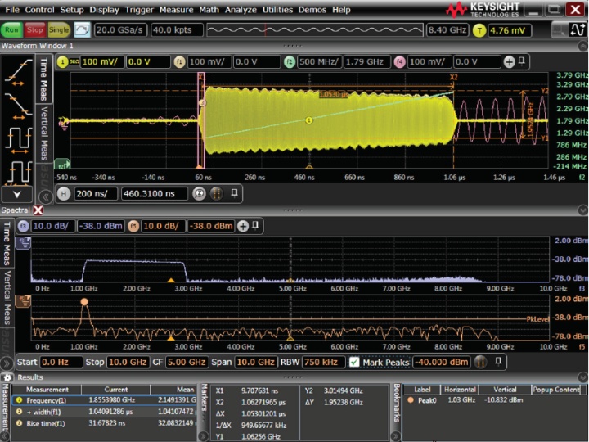Click f2 offset 1.79 GHz field
Screen dimensions: 589x442
point(366,62)
